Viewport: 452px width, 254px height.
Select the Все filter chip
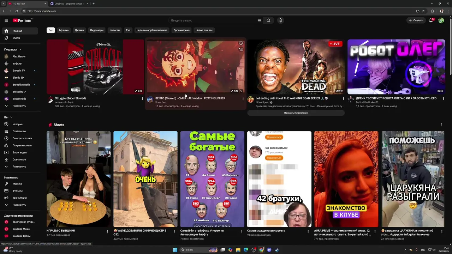pyautogui.click(x=51, y=30)
